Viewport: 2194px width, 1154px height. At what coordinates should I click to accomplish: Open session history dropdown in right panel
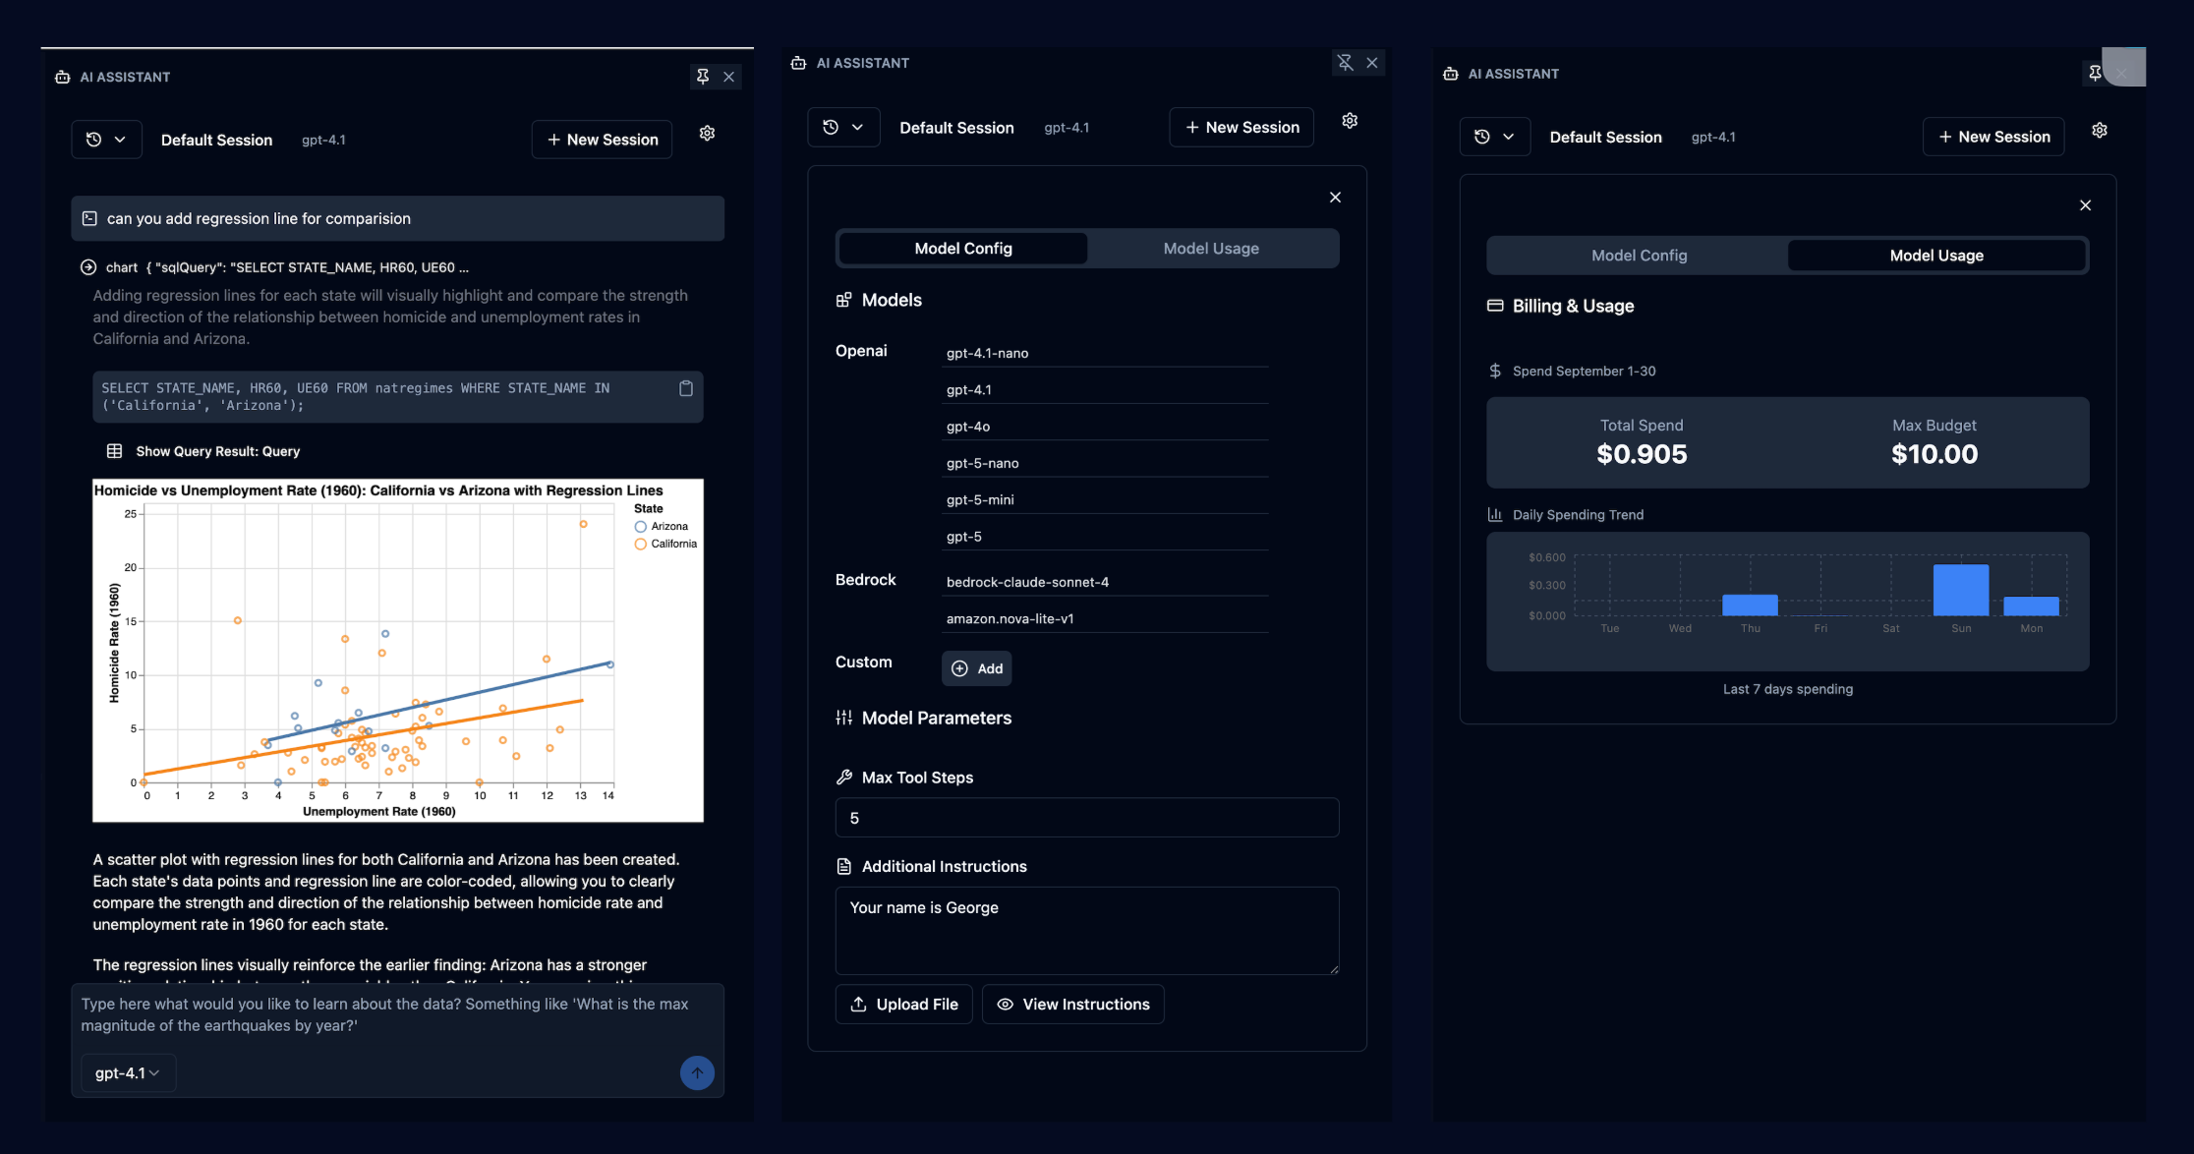coord(1494,137)
